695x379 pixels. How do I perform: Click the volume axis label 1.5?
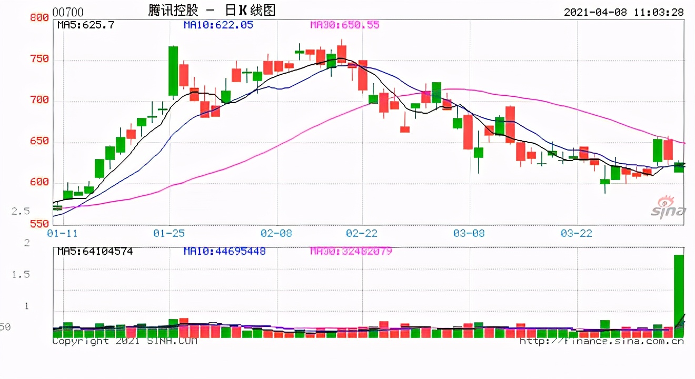(x=21, y=274)
